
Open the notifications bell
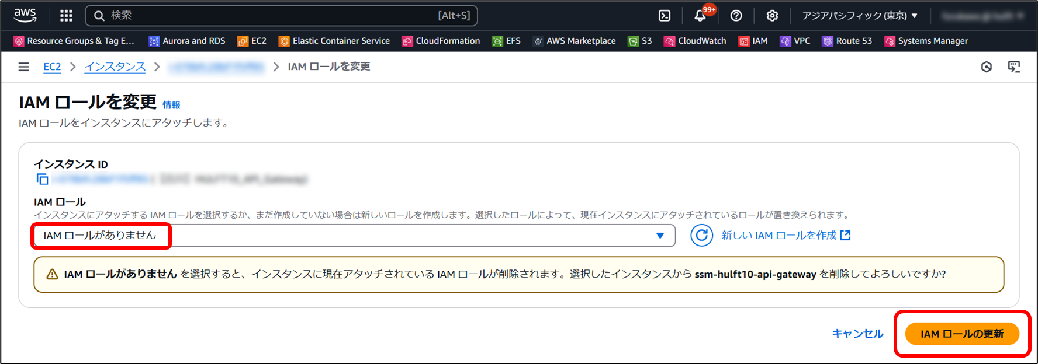[700, 16]
